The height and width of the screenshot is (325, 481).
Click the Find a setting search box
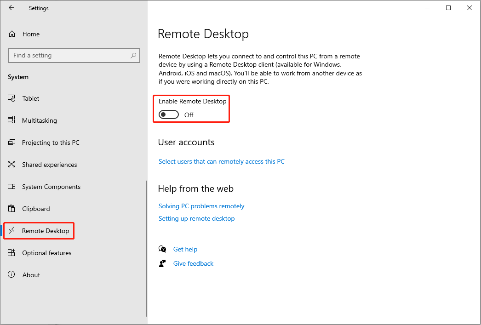[x=74, y=55]
